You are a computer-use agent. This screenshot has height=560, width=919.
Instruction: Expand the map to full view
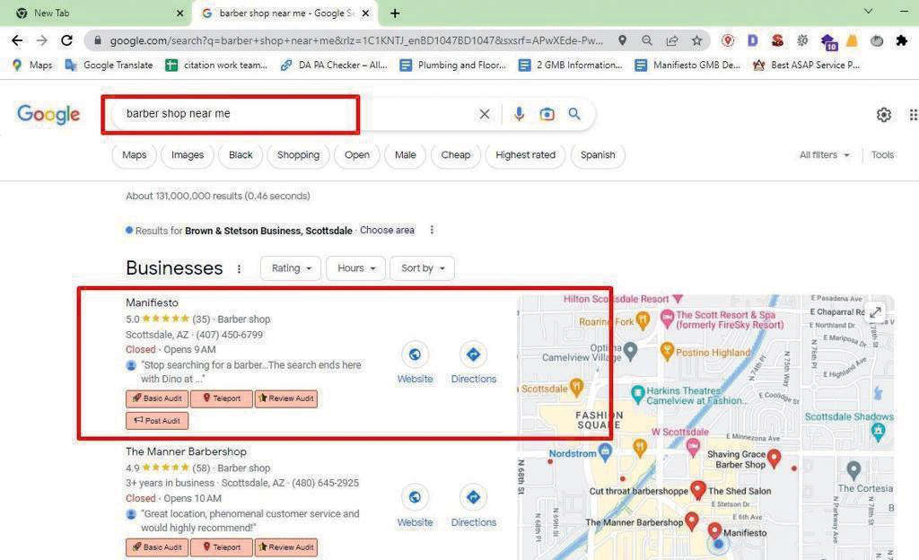(x=875, y=313)
